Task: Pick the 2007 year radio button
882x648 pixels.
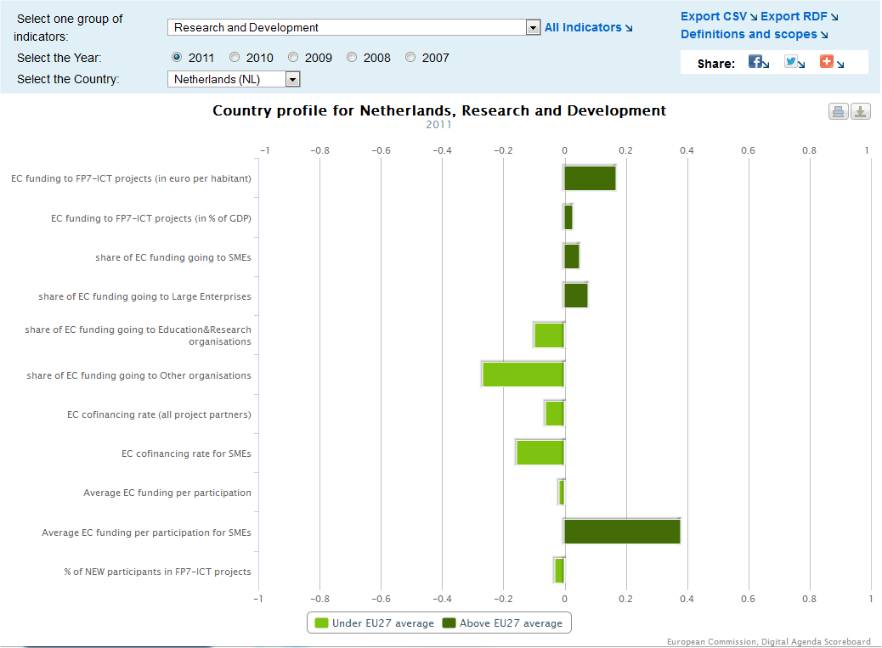Action: (410, 58)
